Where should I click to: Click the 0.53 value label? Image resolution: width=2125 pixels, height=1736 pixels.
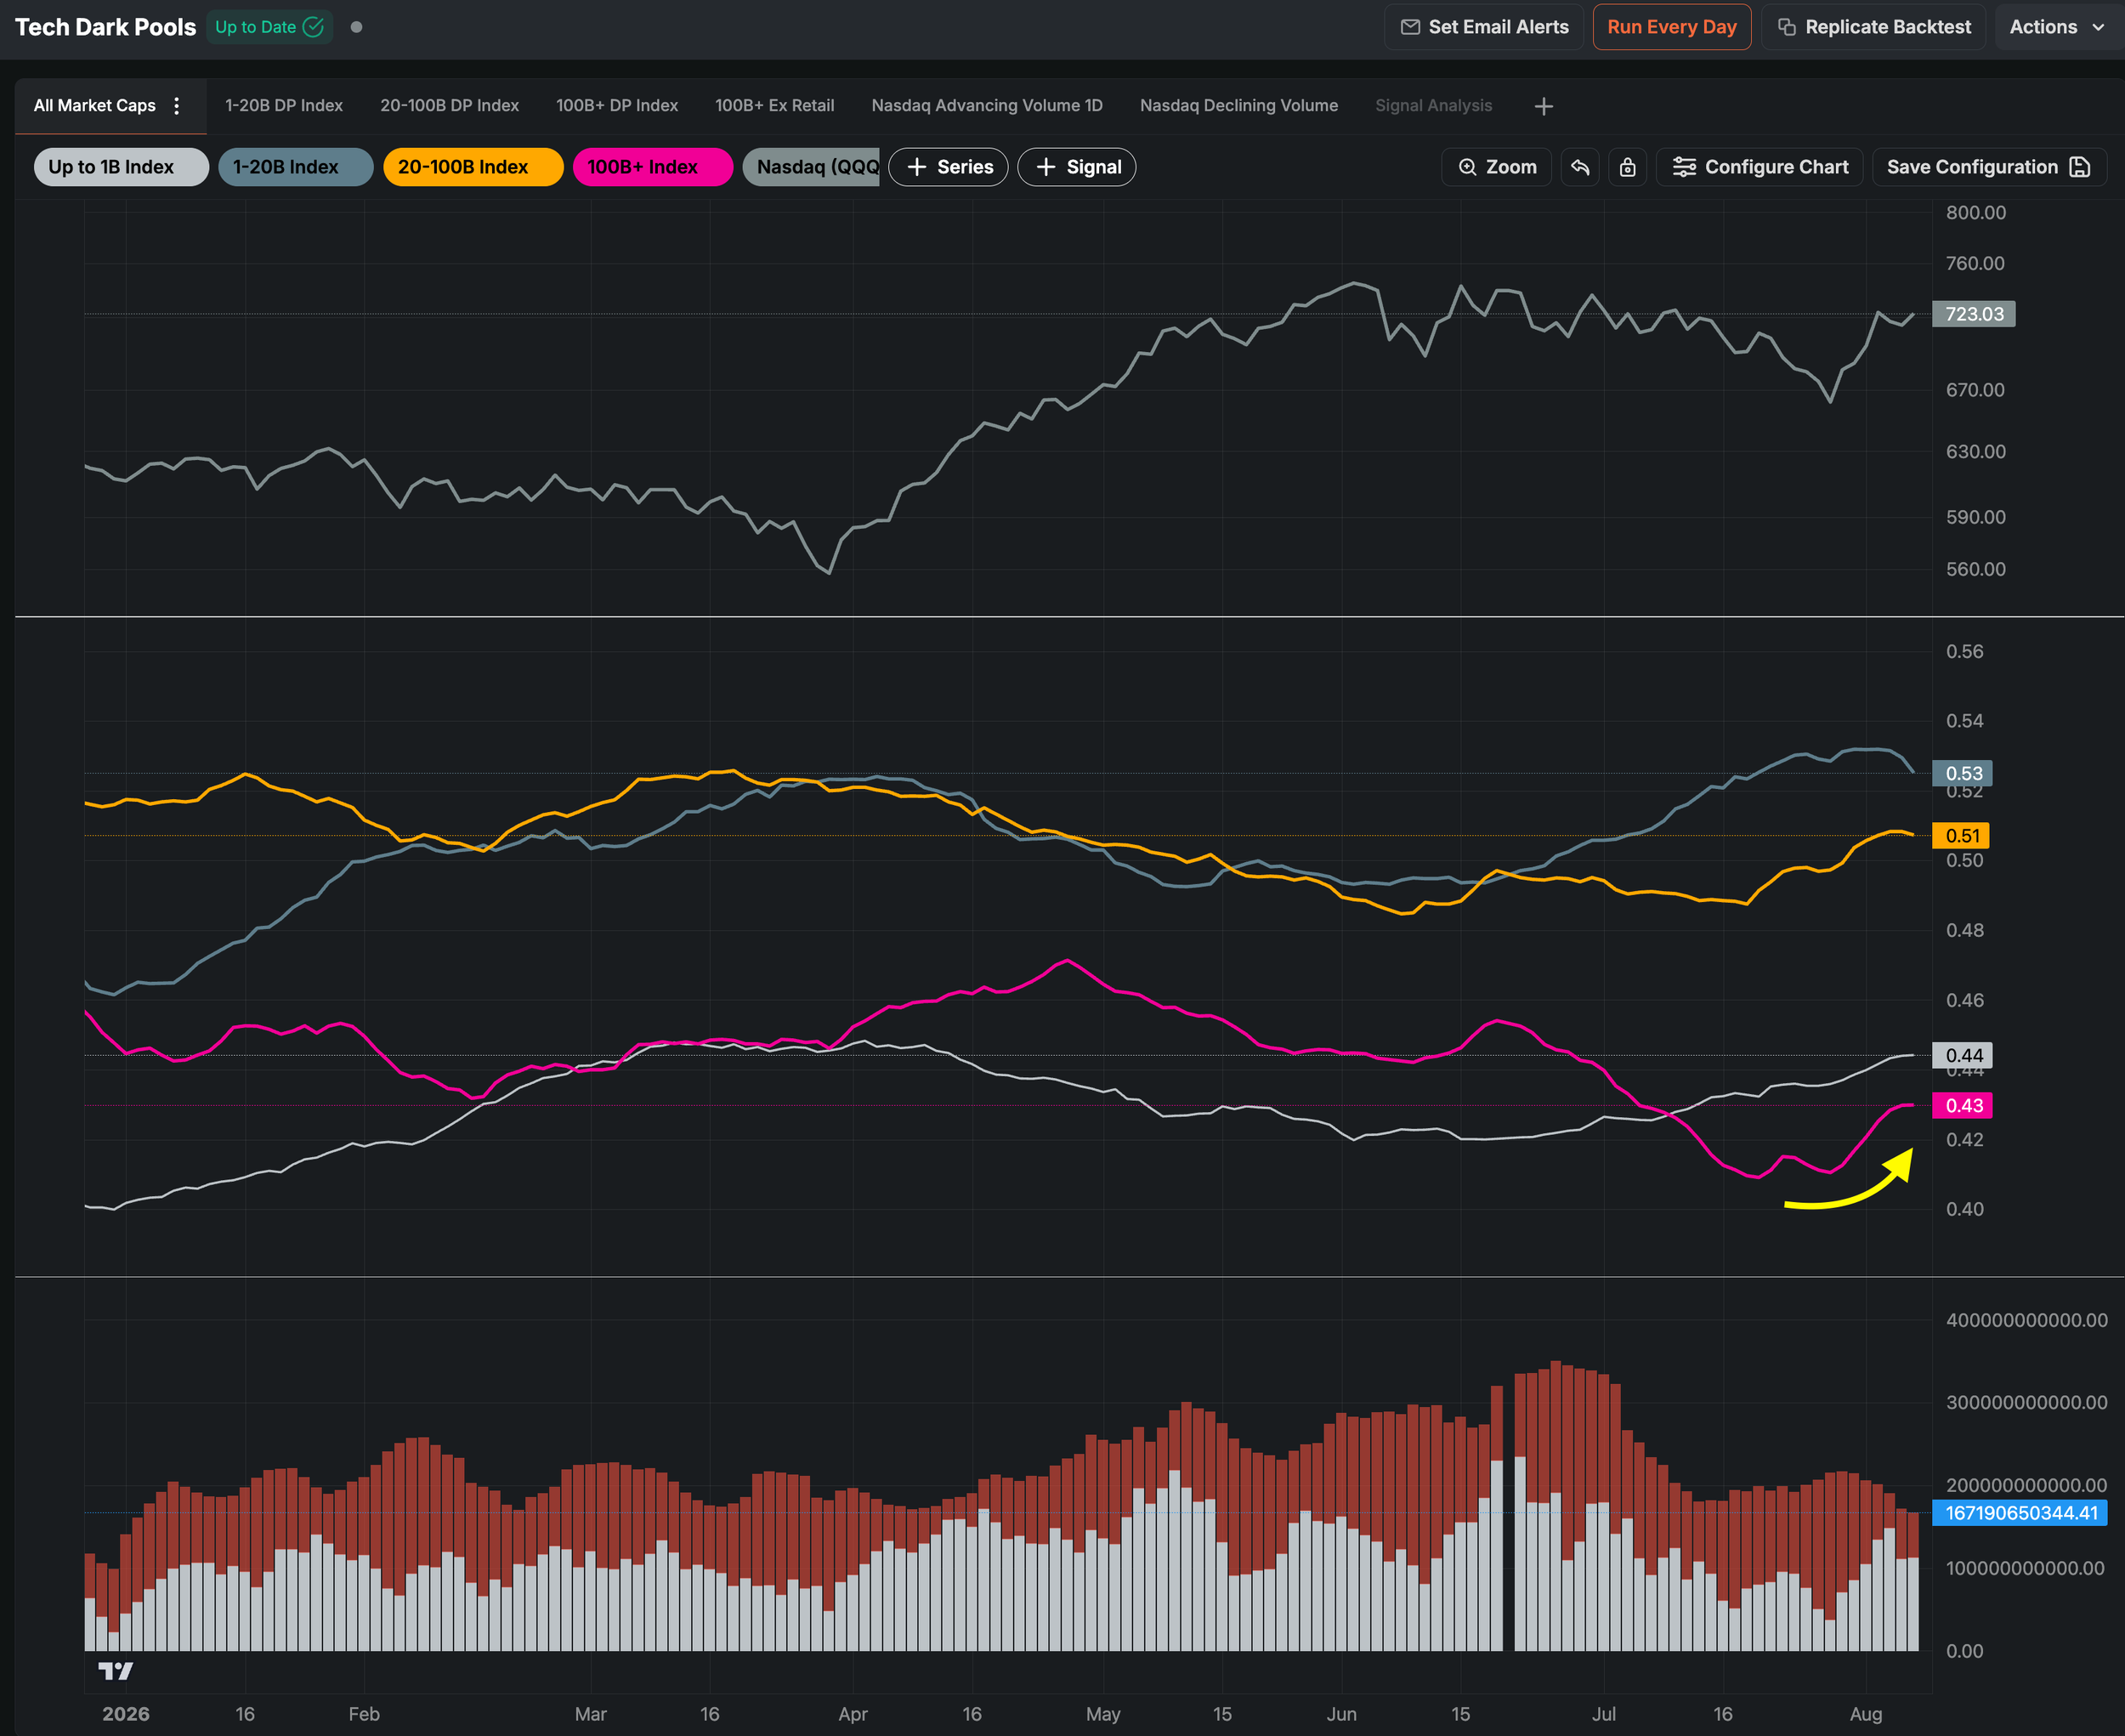1963,773
